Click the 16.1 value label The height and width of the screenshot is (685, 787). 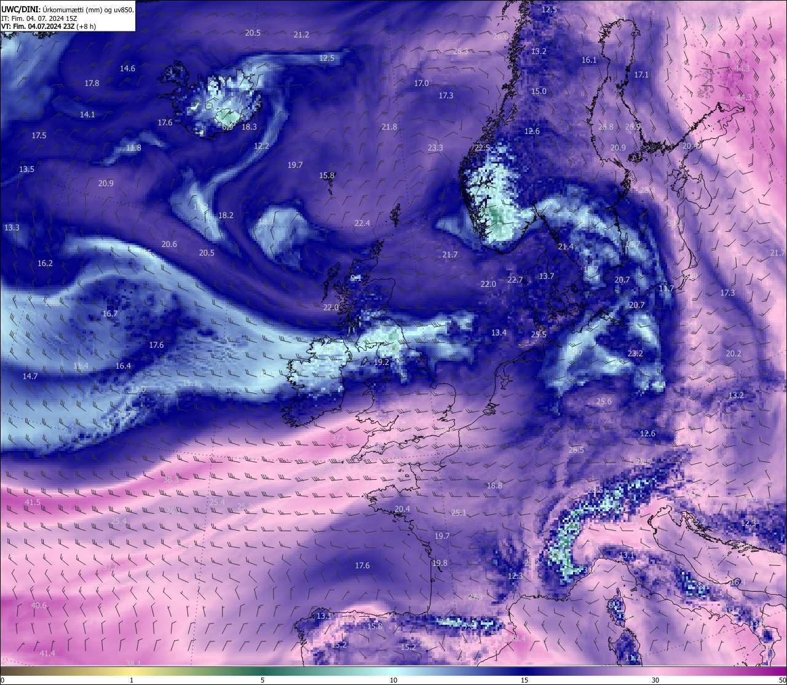pos(589,60)
